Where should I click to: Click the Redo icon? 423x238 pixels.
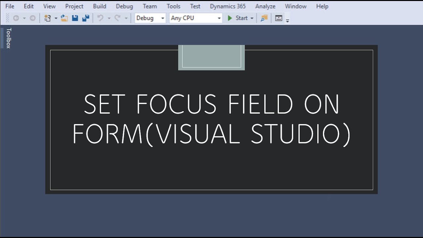[117, 18]
